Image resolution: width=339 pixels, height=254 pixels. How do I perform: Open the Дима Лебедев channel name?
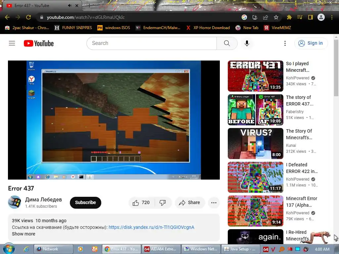coord(43,199)
